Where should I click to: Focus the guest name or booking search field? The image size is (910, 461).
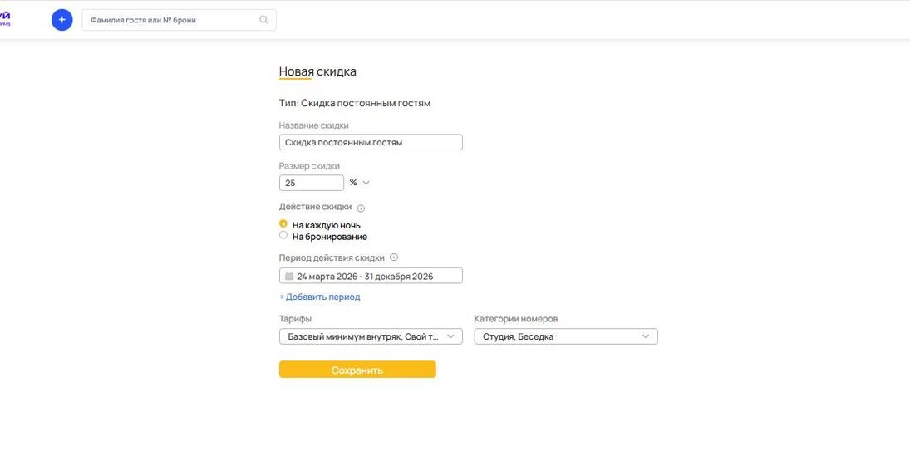tap(170, 20)
